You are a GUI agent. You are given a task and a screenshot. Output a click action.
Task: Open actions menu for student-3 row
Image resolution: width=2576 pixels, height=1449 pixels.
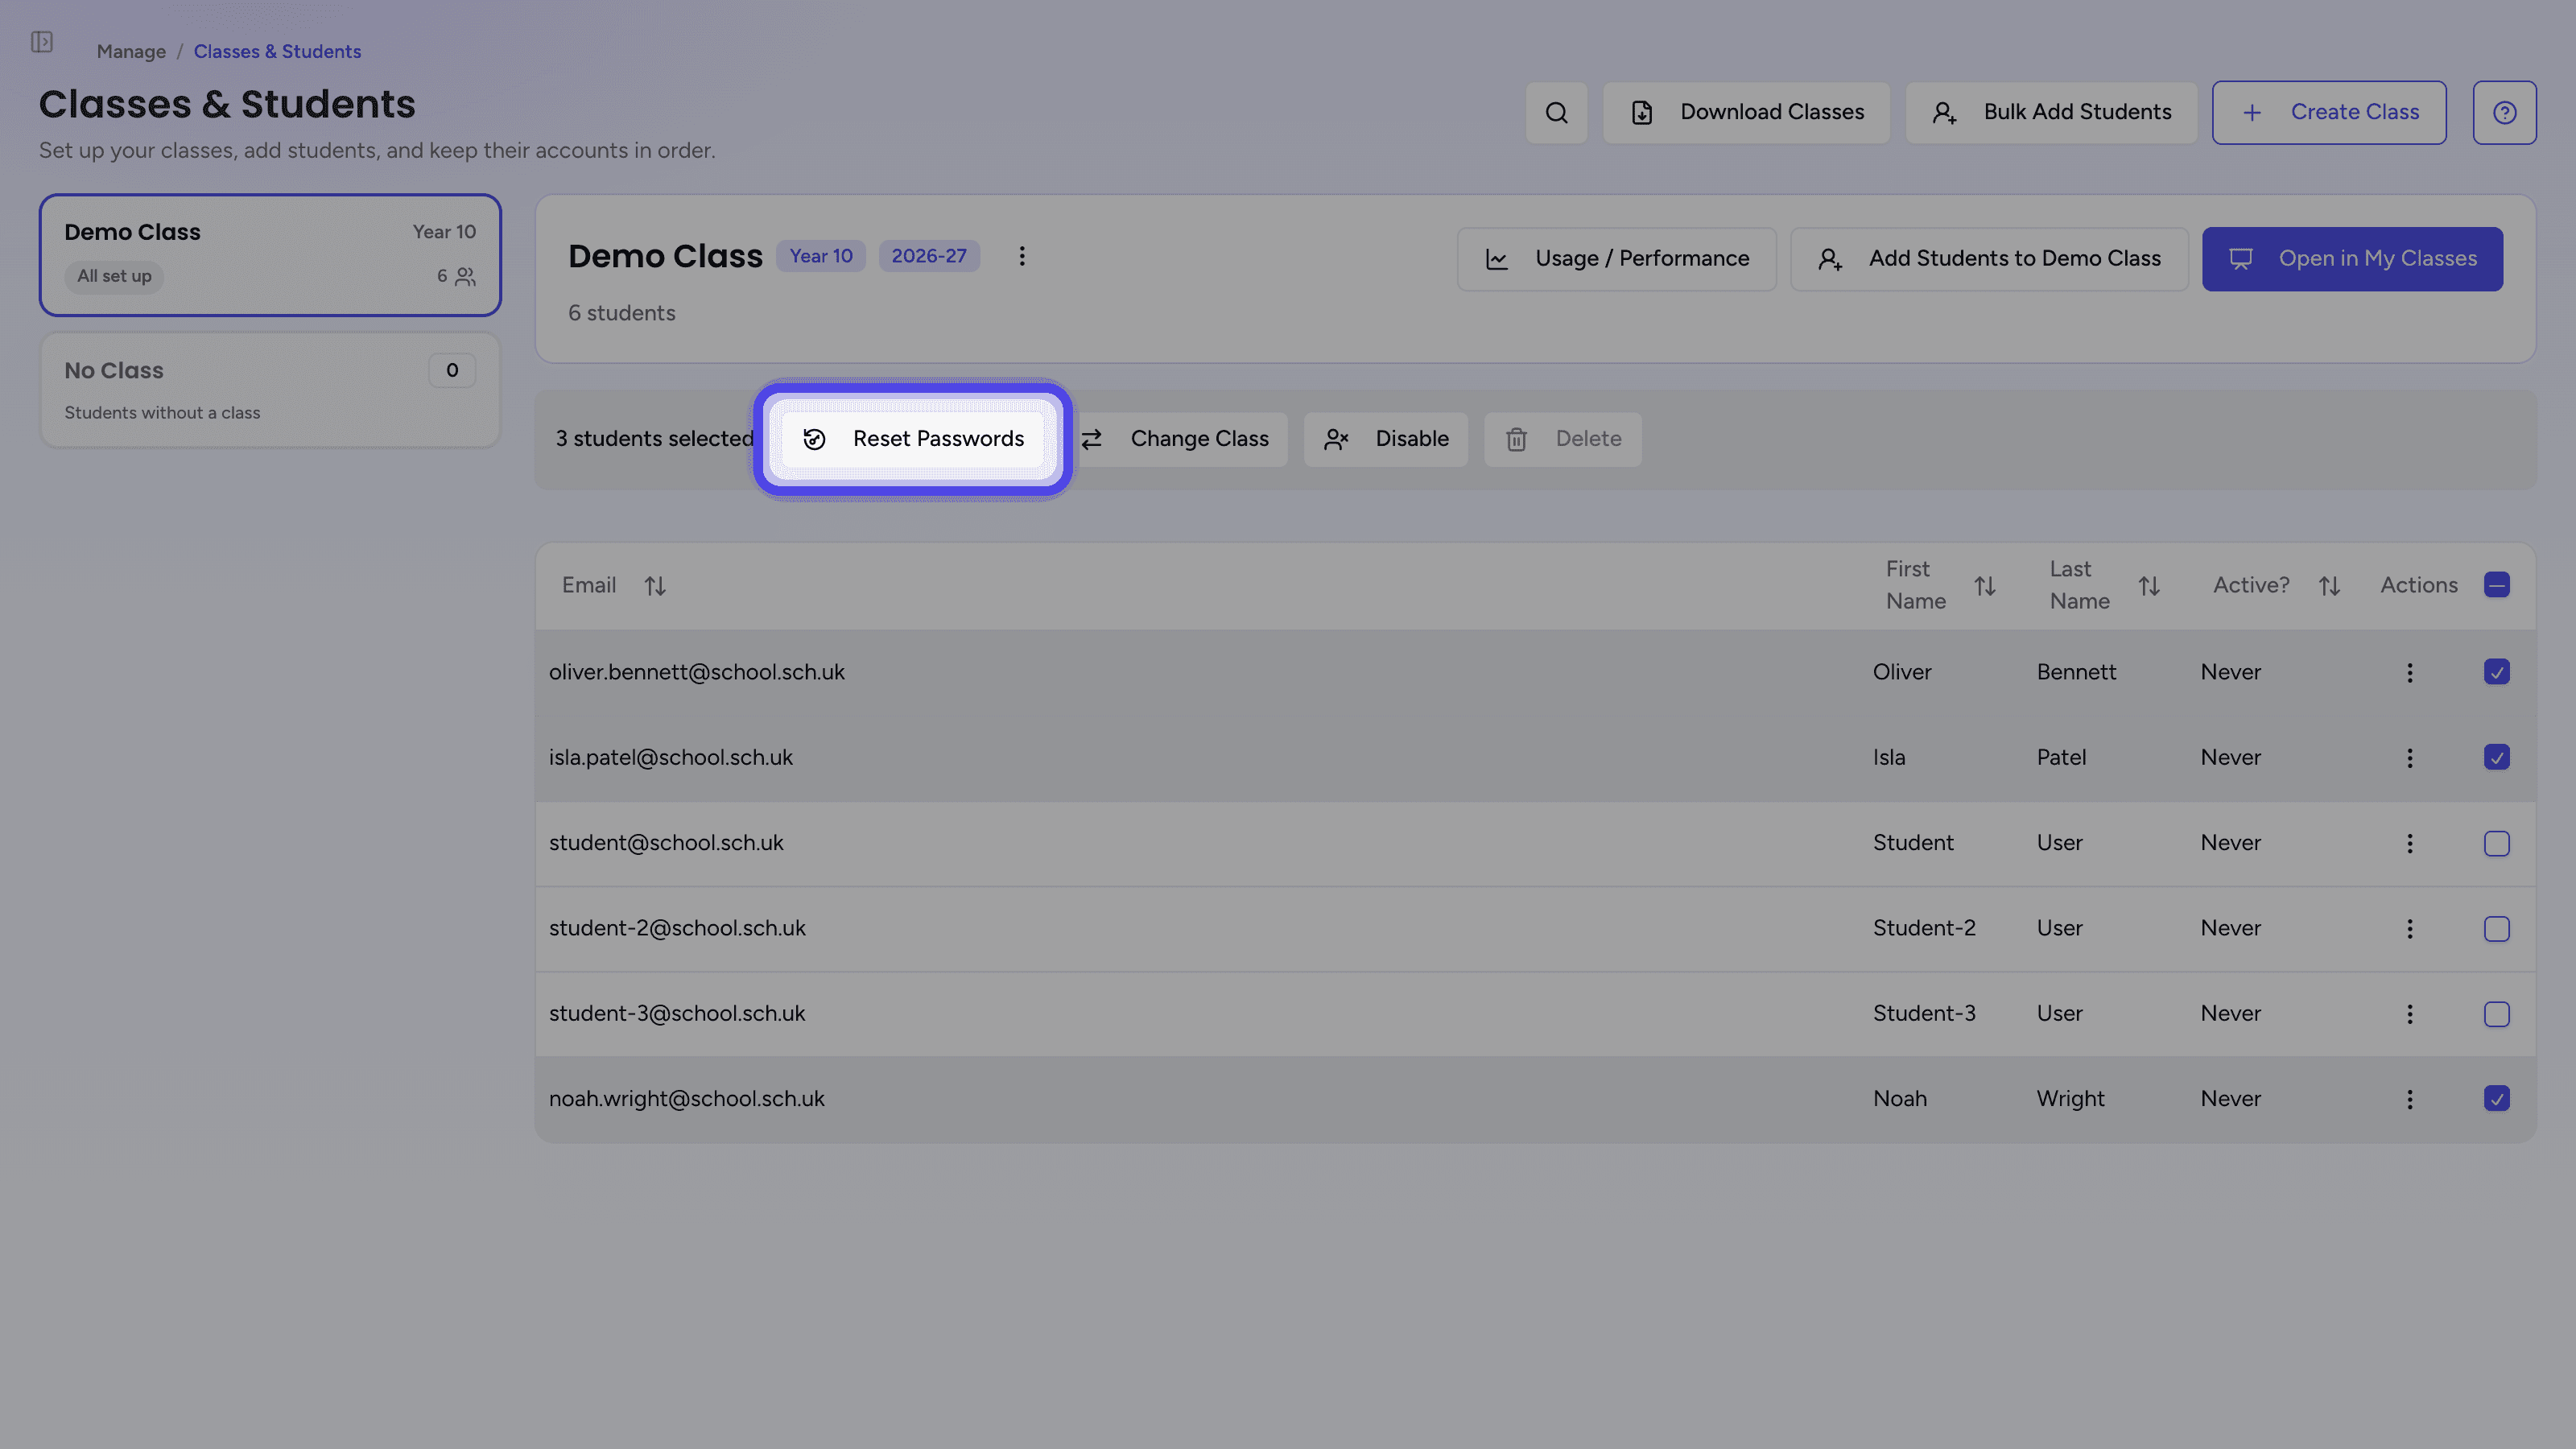[2409, 1014]
